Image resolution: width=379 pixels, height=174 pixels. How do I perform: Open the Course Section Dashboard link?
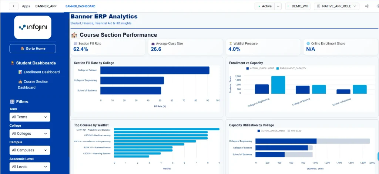click(33, 84)
